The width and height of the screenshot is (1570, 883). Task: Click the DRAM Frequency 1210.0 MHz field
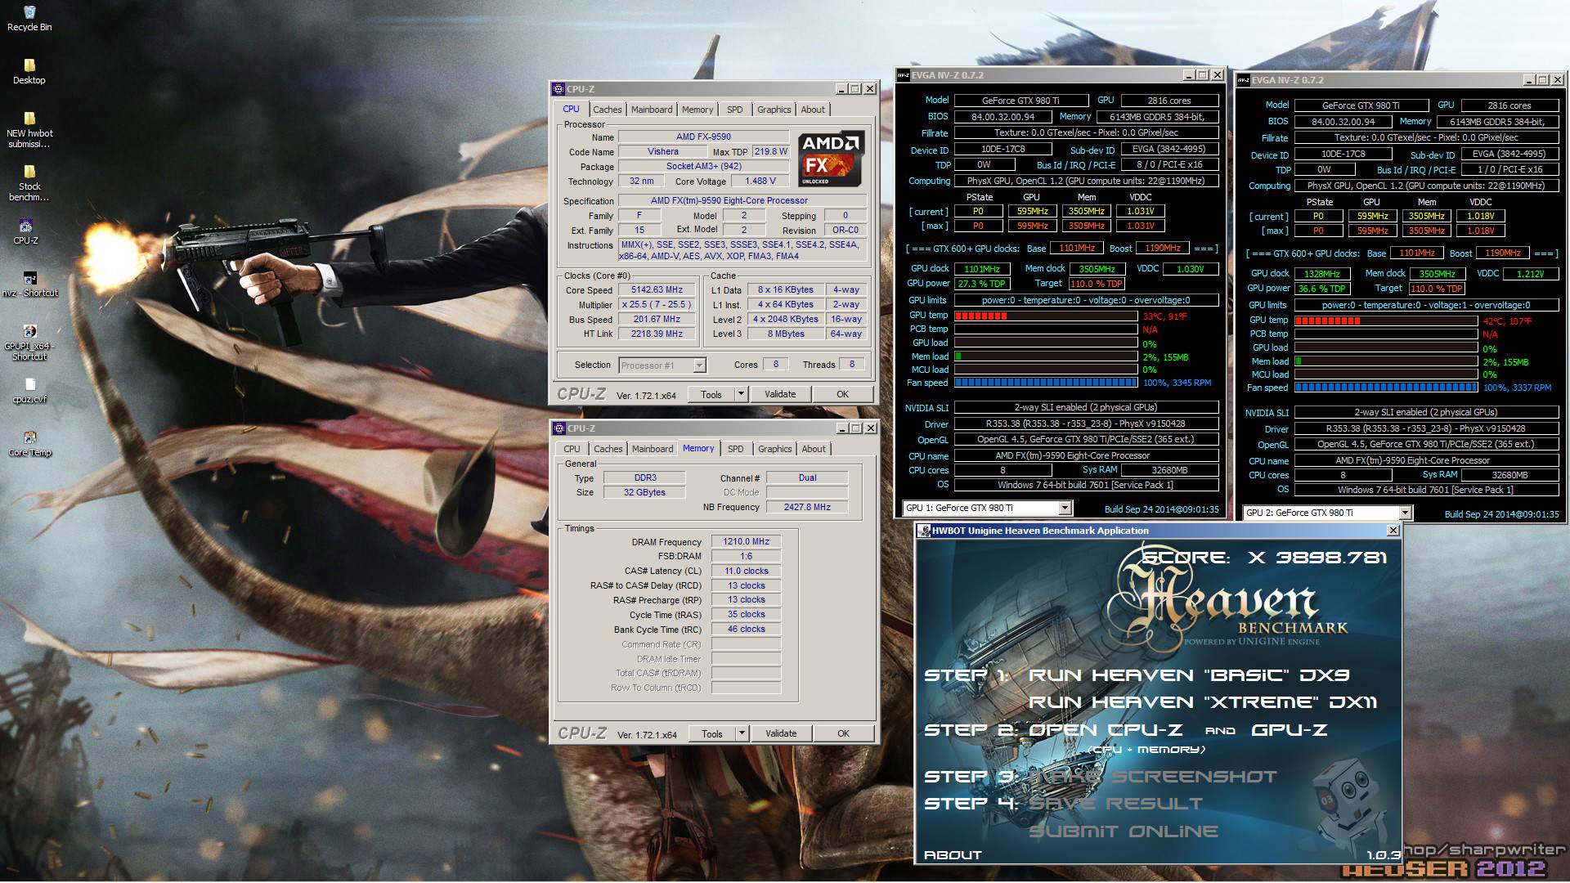click(746, 541)
